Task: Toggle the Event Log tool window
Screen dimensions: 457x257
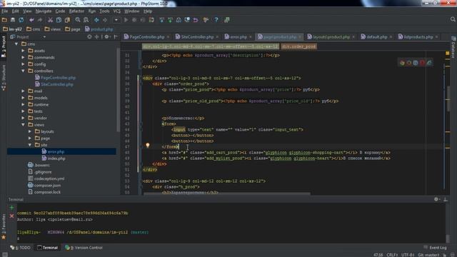Action: click(435, 248)
